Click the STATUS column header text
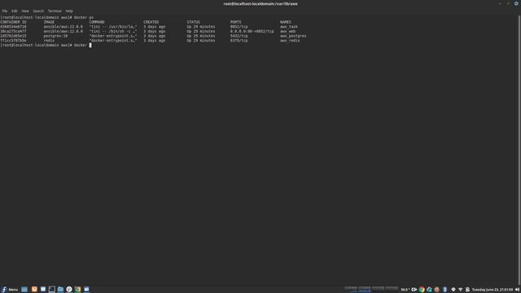Image resolution: width=521 pixels, height=293 pixels. click(x=194, y=22)
